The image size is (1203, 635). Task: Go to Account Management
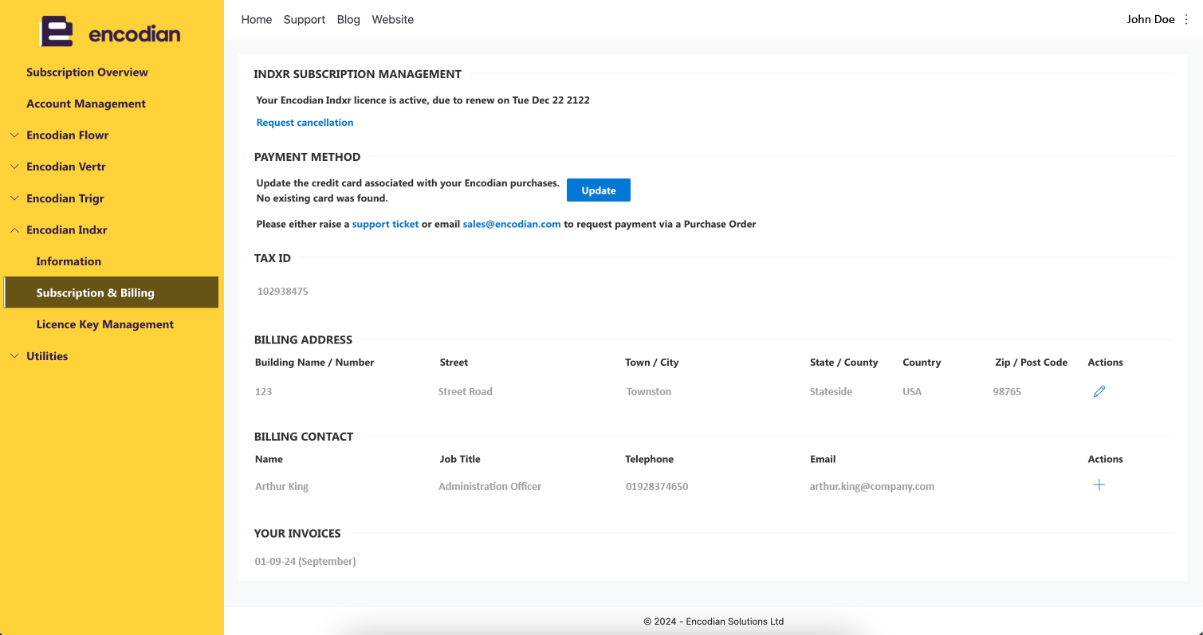pyautogui.click(x=86, y=104)
